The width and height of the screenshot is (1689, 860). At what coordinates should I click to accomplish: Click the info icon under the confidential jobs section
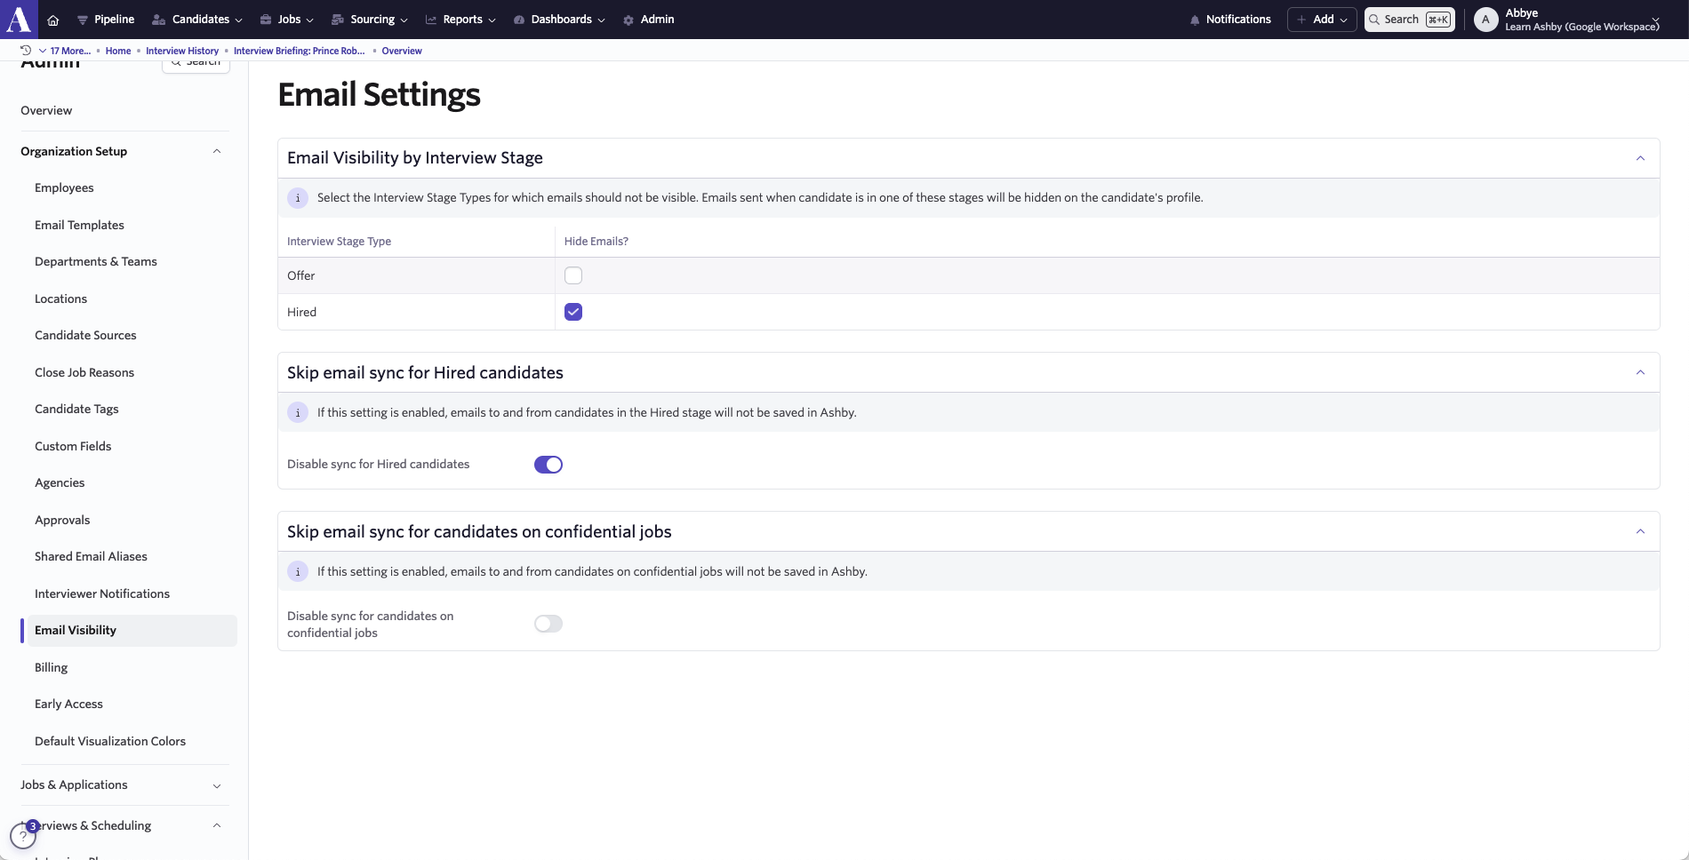tap(298, 572)
